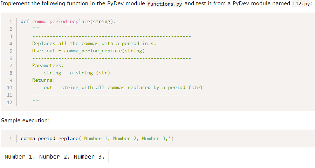
Task: Click the 'Sample execution:' text
Action: 25,120
